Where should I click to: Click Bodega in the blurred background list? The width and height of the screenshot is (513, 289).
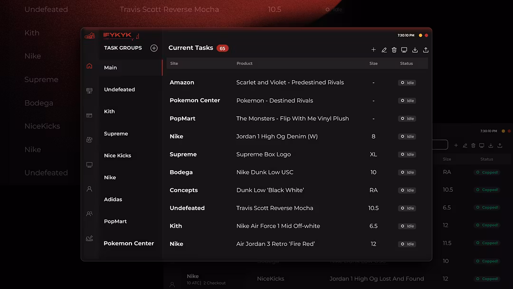click(x=38, y=103)
